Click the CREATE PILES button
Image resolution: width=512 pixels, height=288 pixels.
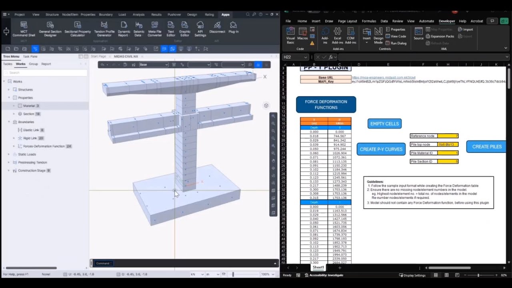point(486,147)
